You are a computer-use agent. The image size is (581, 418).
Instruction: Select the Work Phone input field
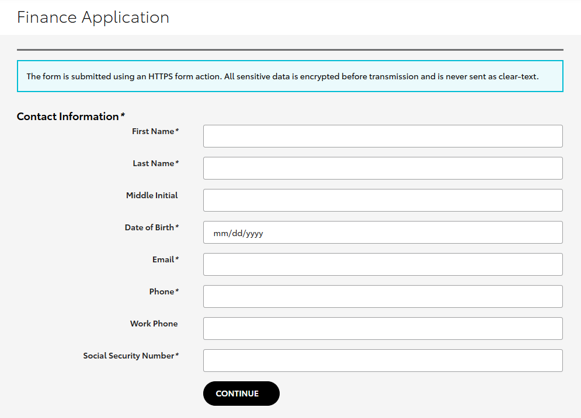(383, 328)
